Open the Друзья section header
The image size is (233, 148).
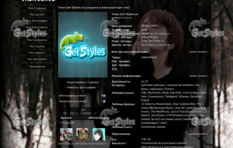[x=66, y=118]
